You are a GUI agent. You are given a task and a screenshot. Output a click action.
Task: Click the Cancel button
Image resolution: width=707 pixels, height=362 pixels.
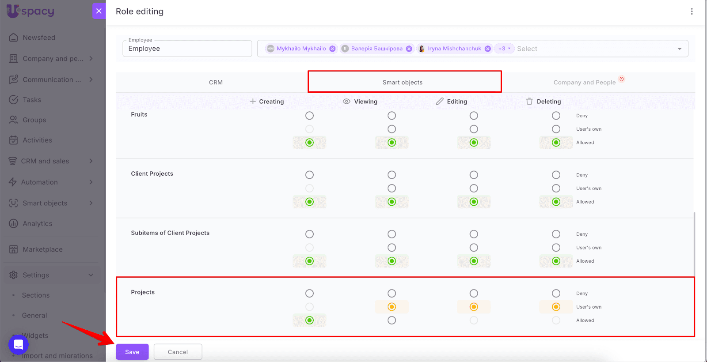point(178,352)
